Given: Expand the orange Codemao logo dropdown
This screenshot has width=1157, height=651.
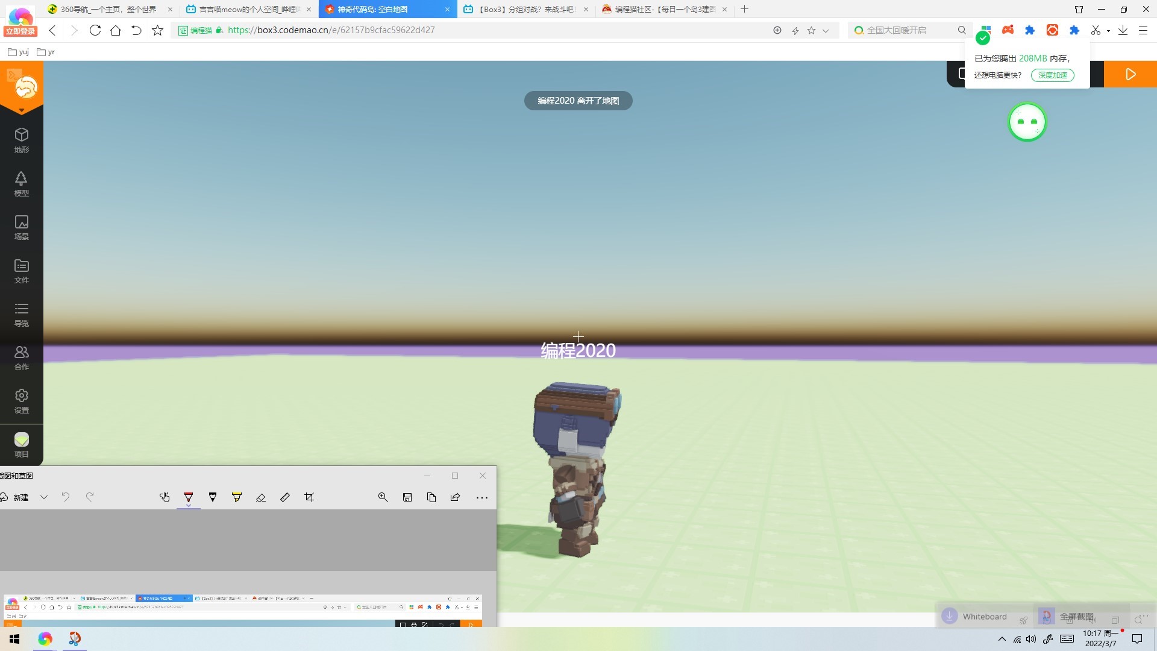Looking at the screenshot, I should pyautogui.click(x=22, y=110).
